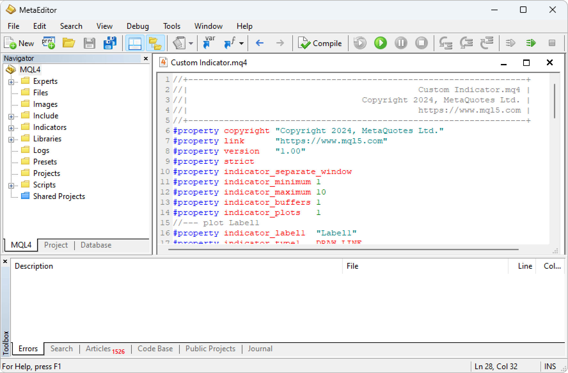Select the Projects folder in Navigator
The width and height of the screenshot is (568, 373).
click(x=46, y=173)
